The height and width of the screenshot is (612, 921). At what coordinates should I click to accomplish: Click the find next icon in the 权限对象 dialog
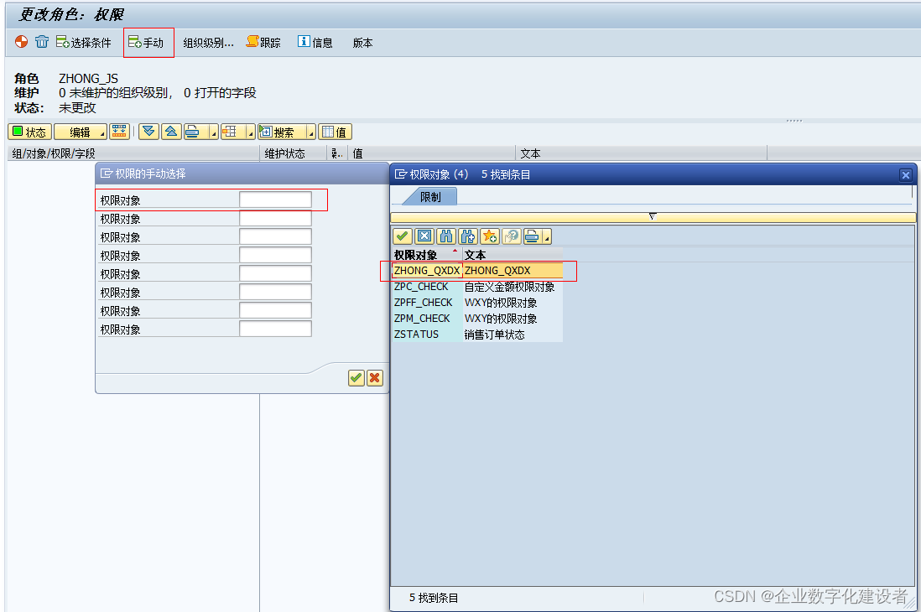tap(468, 236)
